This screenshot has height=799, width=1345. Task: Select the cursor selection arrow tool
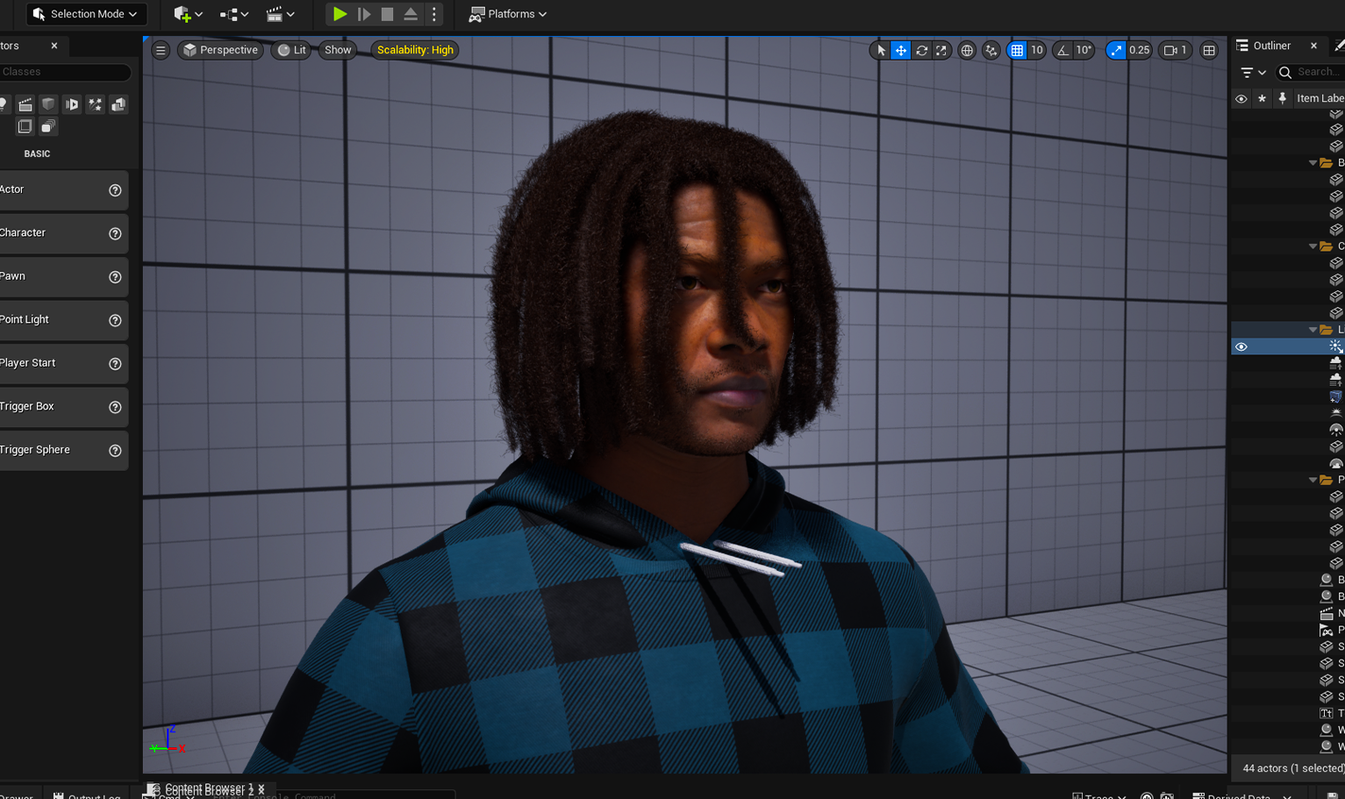880,50
